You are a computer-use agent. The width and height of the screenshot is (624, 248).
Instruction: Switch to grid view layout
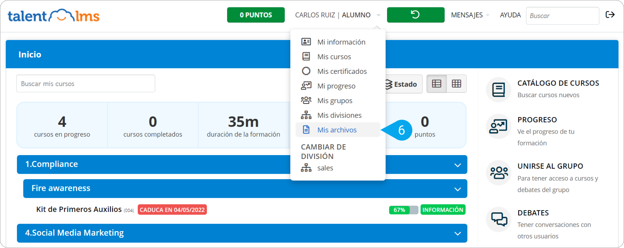pyautogui.click(x=456, y=84)
